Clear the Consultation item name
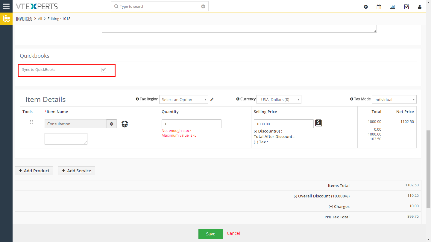 point(112,124)
